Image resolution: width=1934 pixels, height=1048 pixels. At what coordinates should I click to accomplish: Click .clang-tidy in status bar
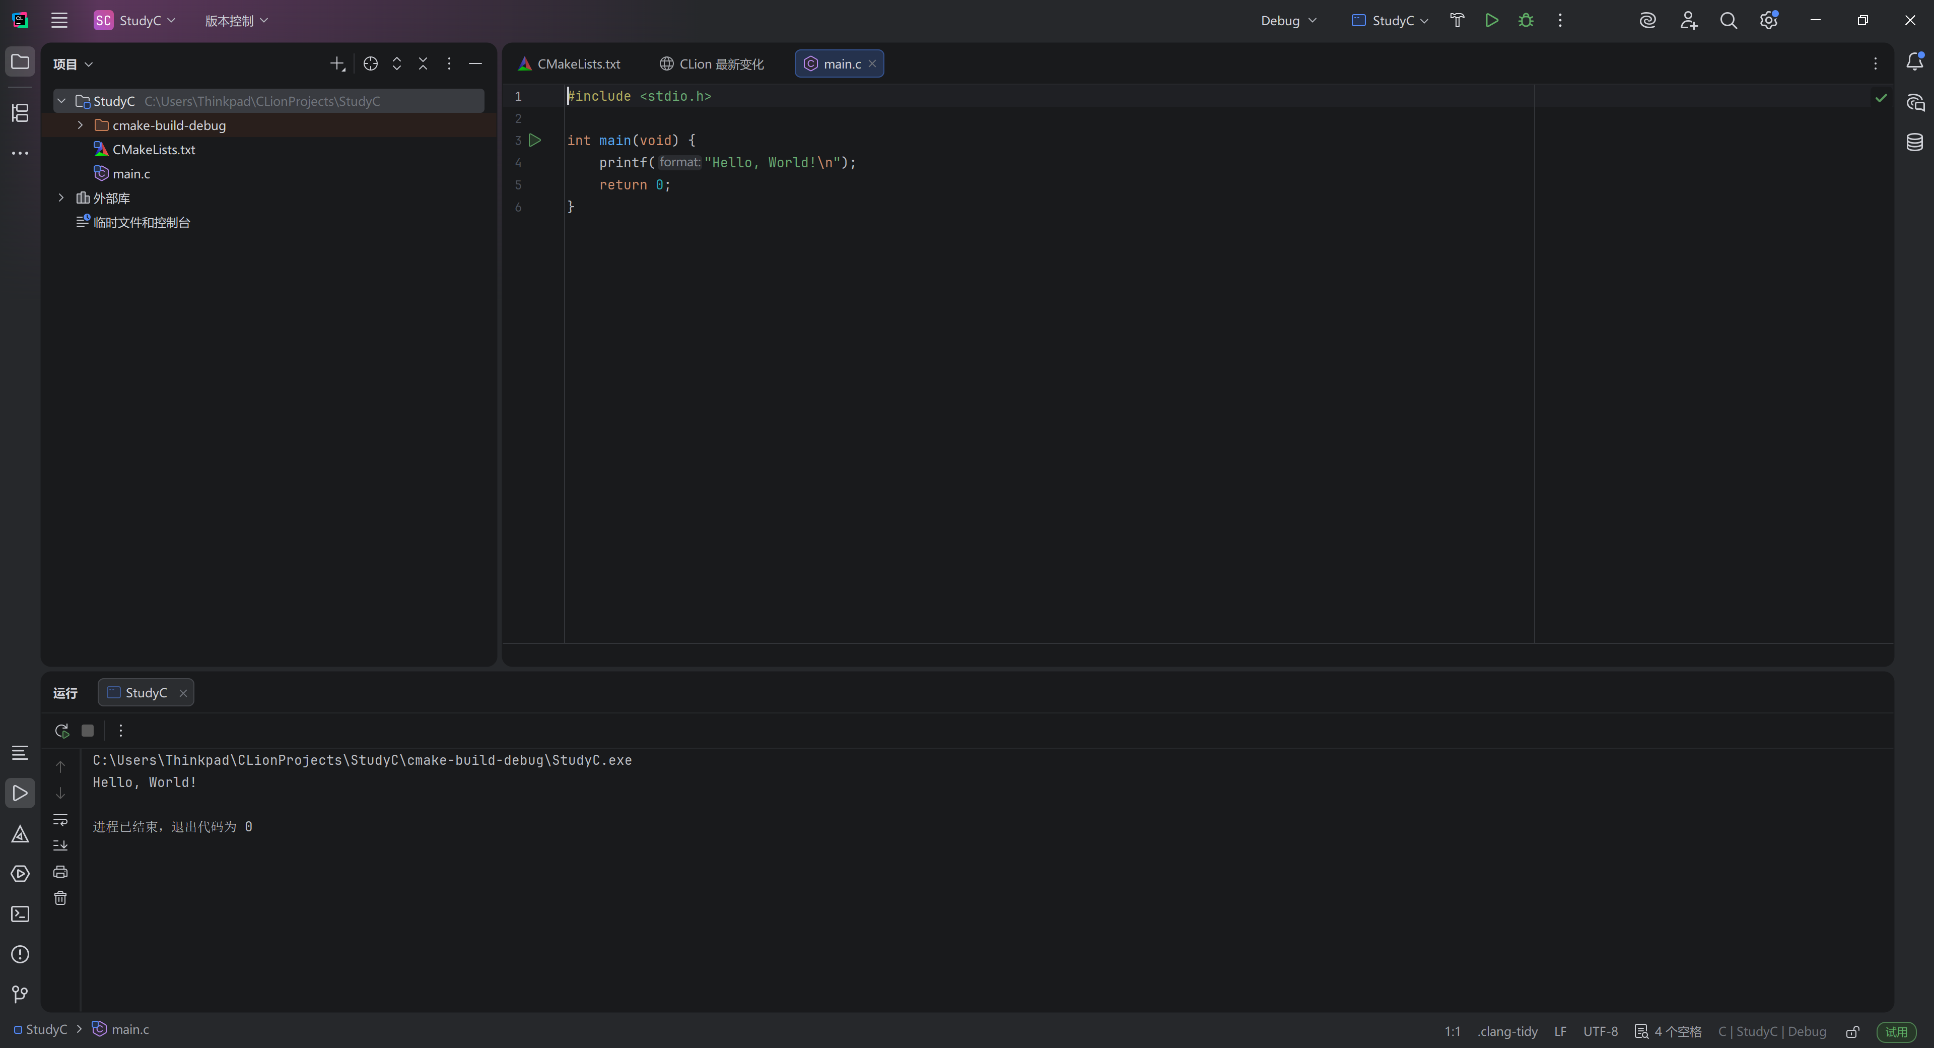coord(1507,1031)
